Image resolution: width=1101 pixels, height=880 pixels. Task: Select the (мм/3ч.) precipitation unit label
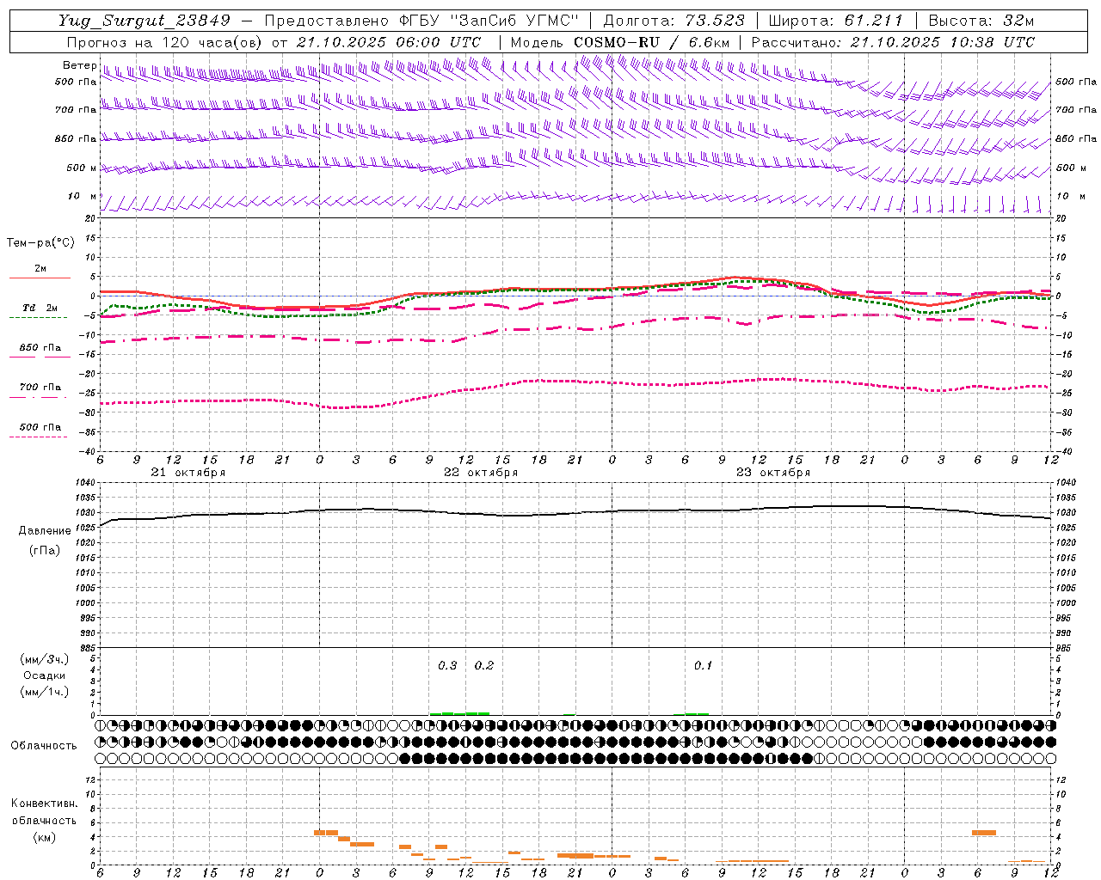(x=45, y=659)
